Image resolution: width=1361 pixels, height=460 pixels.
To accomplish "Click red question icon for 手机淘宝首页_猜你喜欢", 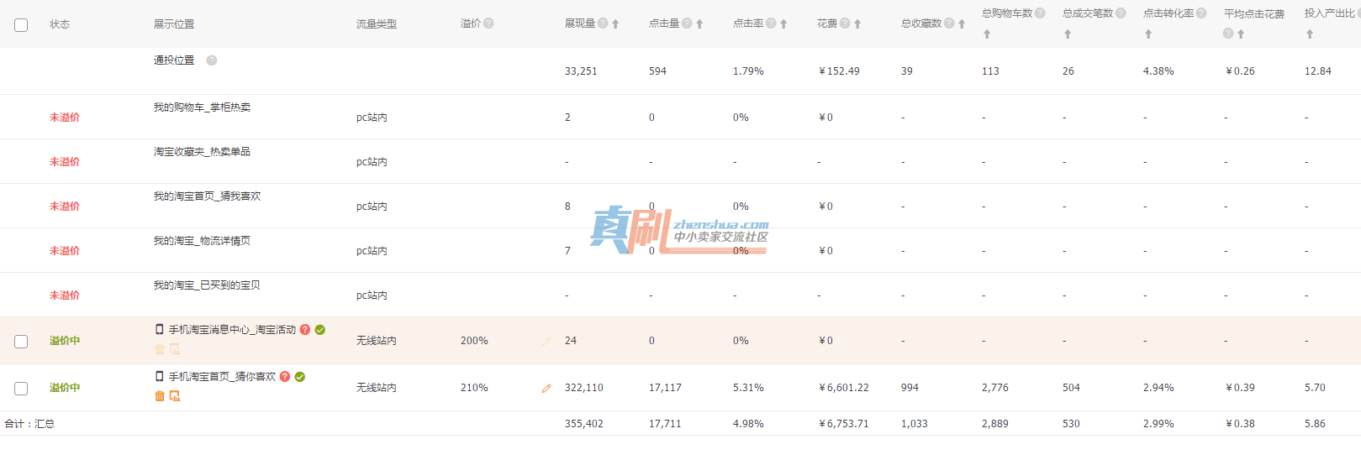I will point(285,377).
